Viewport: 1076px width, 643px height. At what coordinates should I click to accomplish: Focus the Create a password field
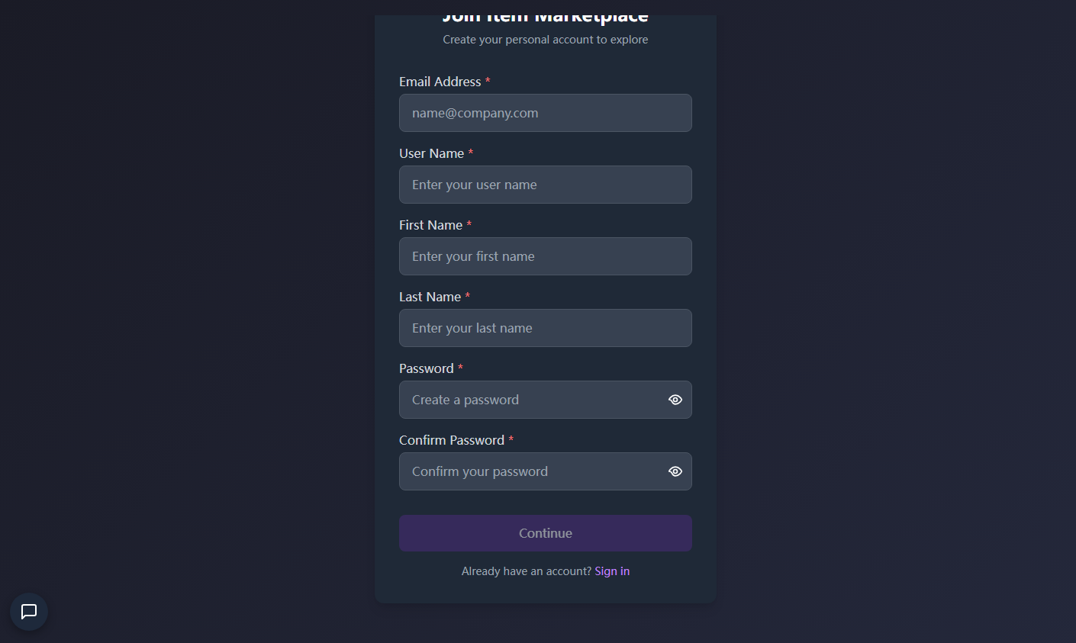pyautogui.click(x=530, y=400)
